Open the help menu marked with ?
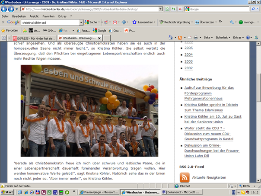This screenshot has width=261, height=196. pyautogui.click(x=71, y=16)
